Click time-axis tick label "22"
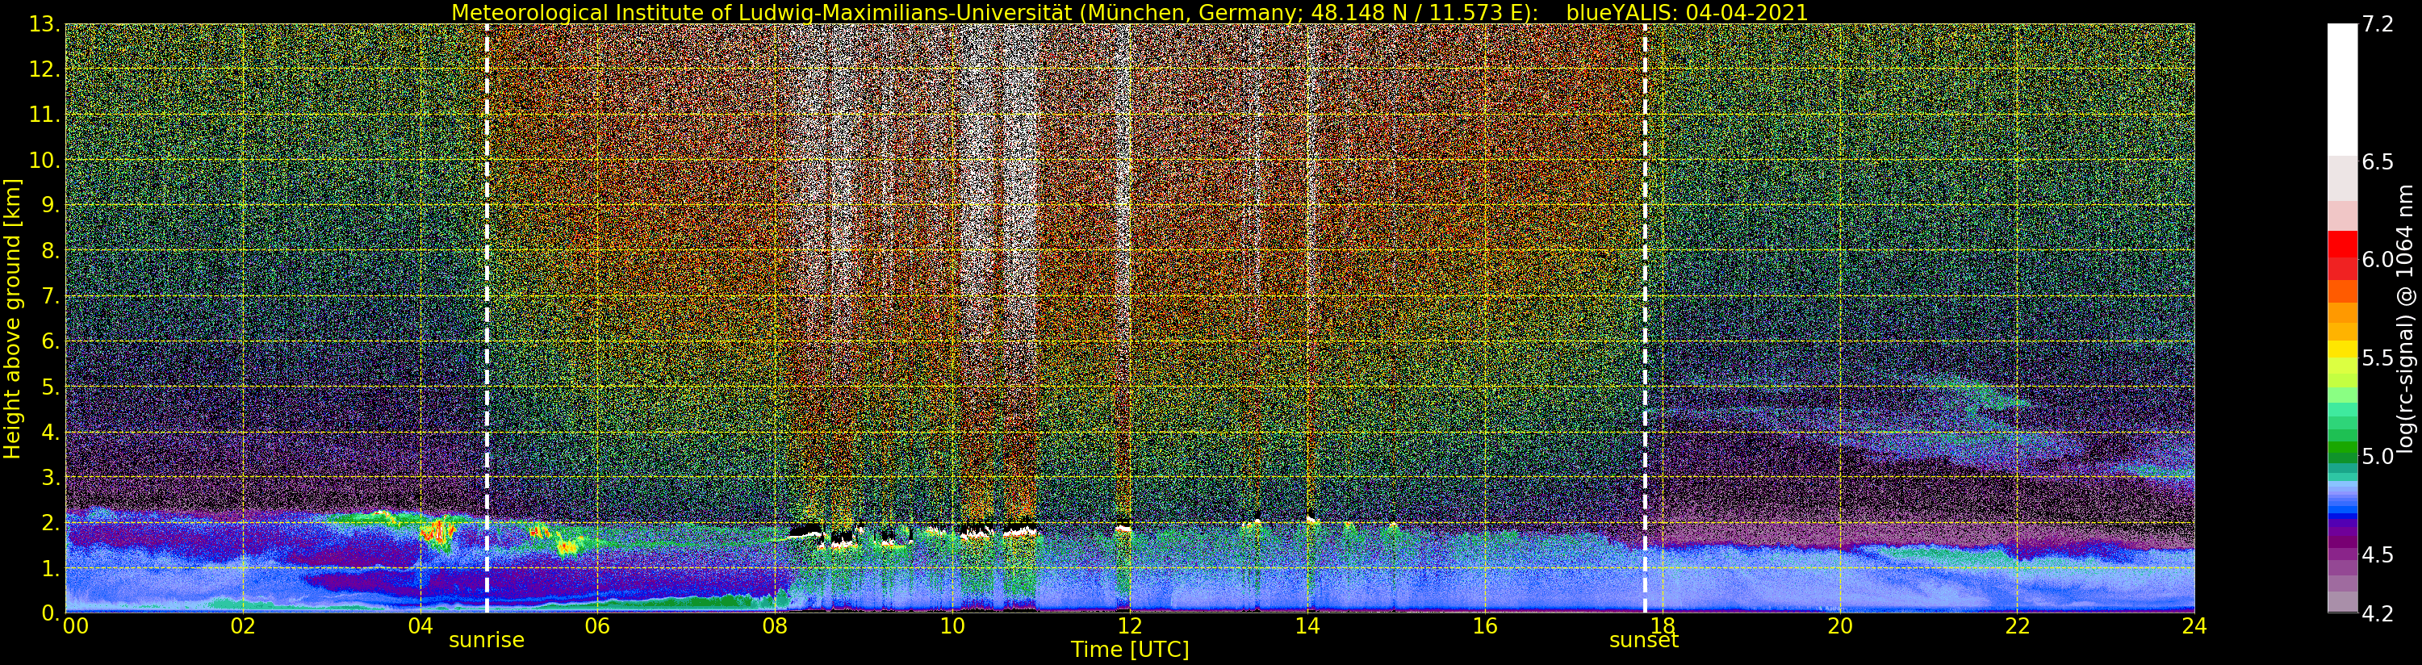 pyautogui.click(x=2017, y=625)
